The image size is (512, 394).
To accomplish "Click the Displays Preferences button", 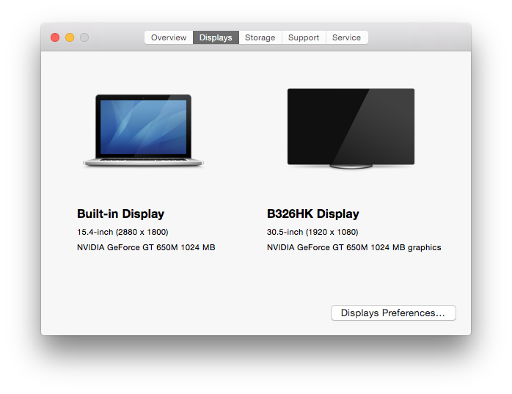I will (393, 313).
